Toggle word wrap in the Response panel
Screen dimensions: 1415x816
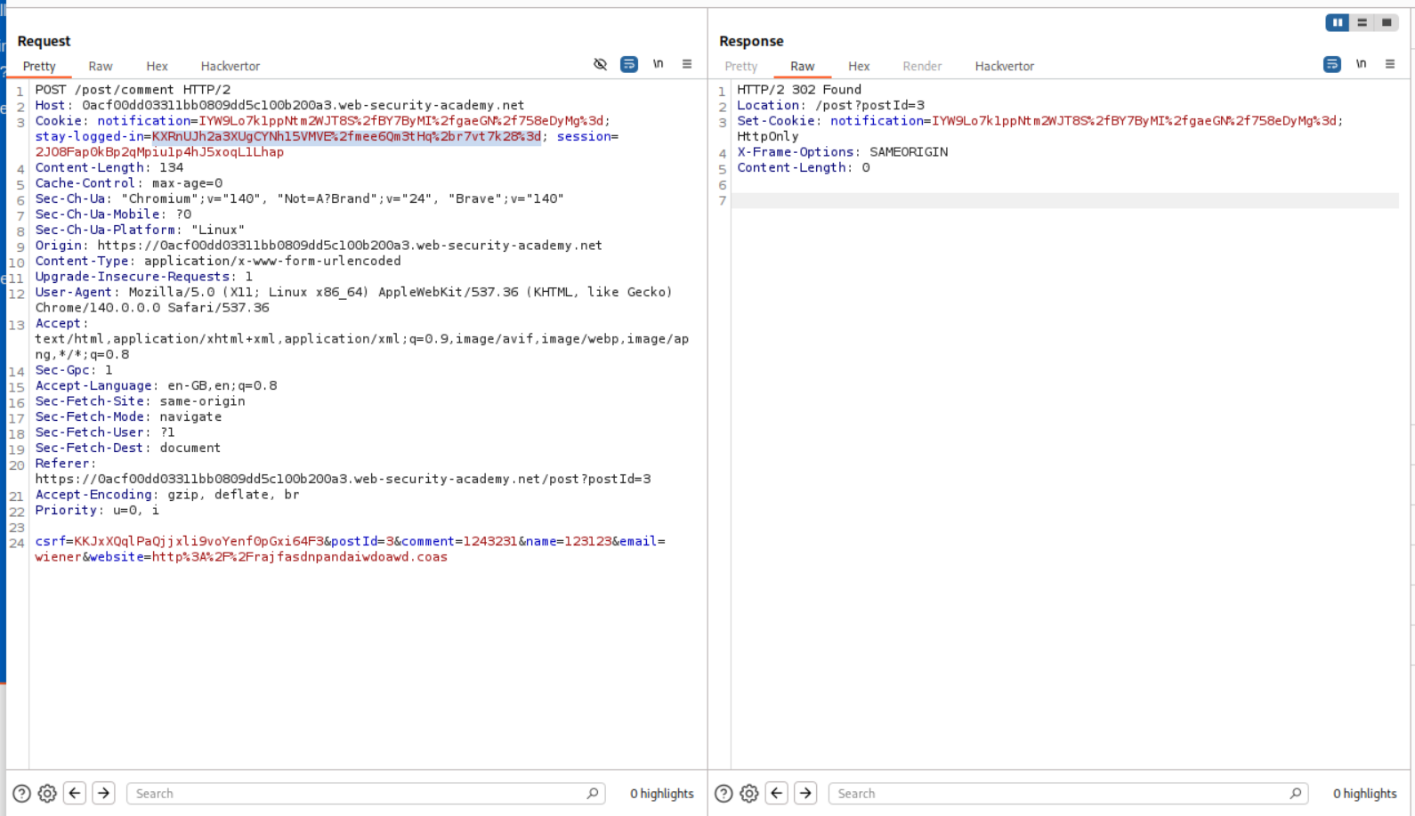(x=1332, y=64)
